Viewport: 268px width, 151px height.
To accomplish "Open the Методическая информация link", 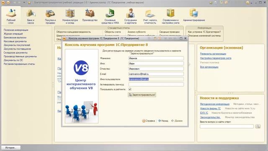I will (x=215, y=104).
